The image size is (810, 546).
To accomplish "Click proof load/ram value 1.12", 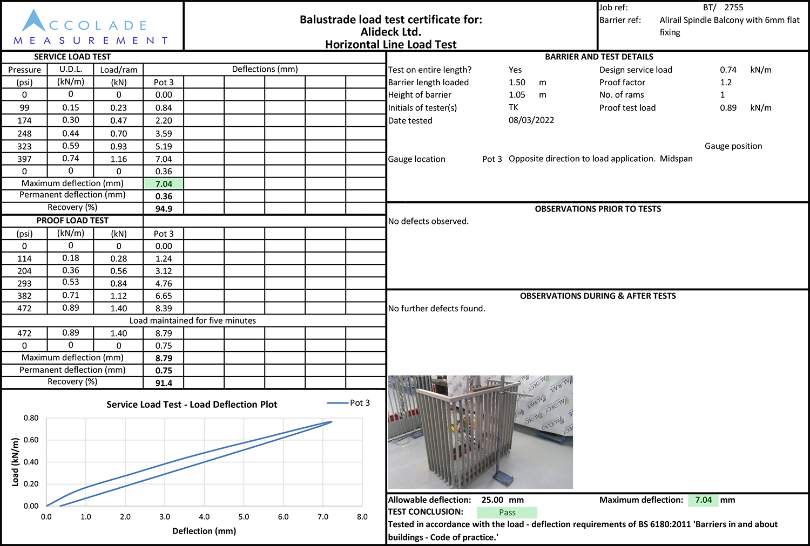I will (x=119, y=296).
